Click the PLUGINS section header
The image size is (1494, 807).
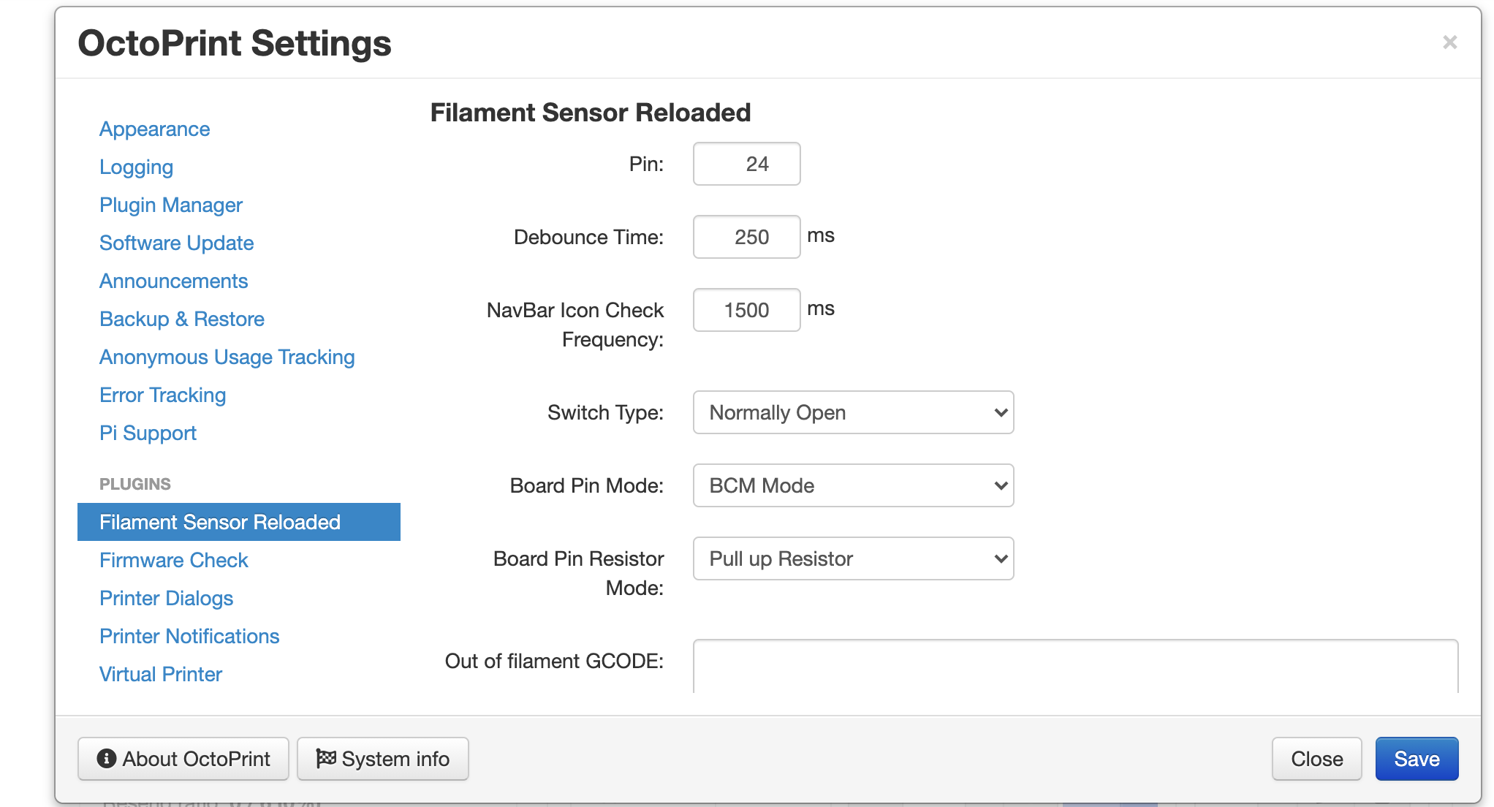tap(135, 484)
